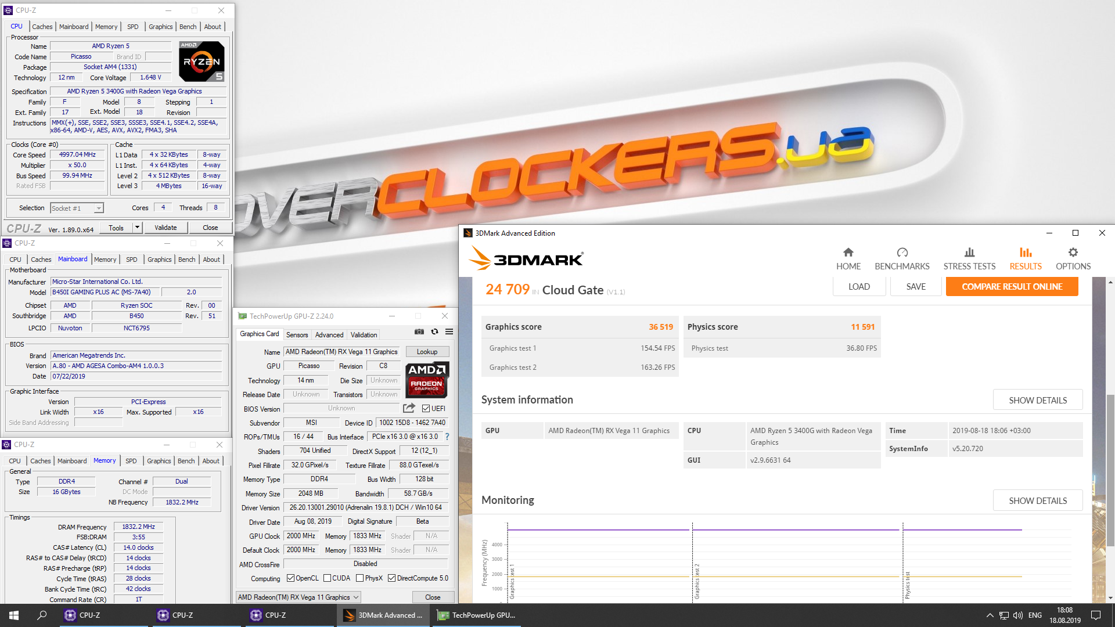Viewport: 1115px width, 627px height.
Task: Switch to TechPowerUp GPU-Z taskbar item
Action: click(477, 615)
